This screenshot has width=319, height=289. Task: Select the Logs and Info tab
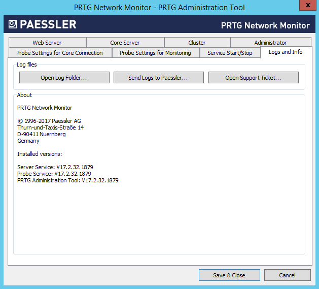point(286,52)
